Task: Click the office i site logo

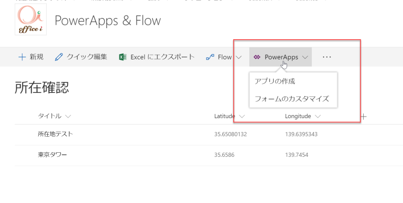Action: click(x=31, y=19)
